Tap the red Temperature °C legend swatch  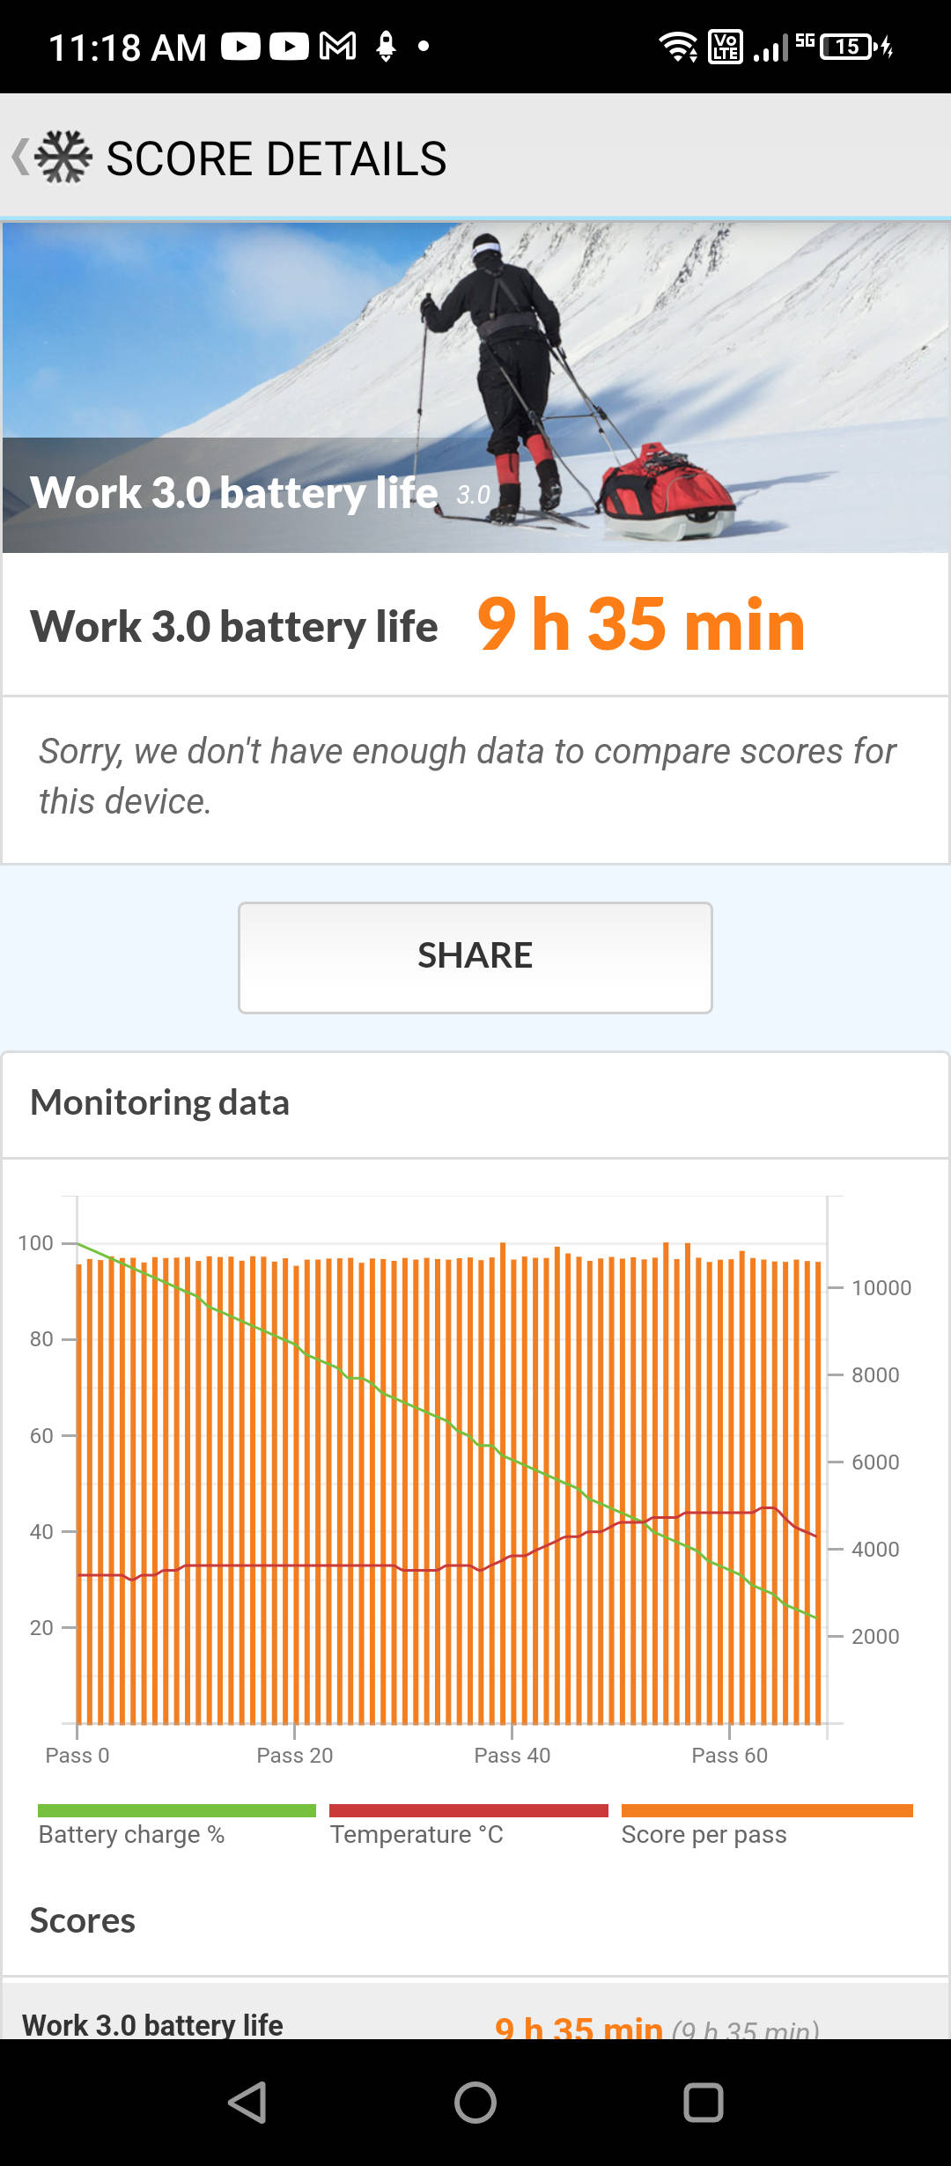(468, 1810)
